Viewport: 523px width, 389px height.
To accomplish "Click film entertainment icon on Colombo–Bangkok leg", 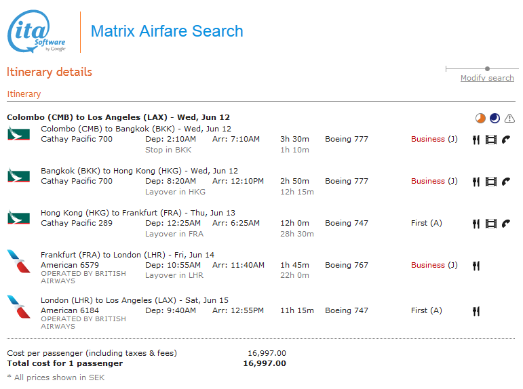I will (491, 140).
